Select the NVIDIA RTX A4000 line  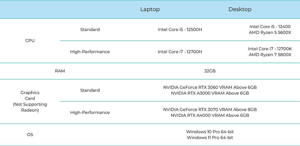coord(210,115)
